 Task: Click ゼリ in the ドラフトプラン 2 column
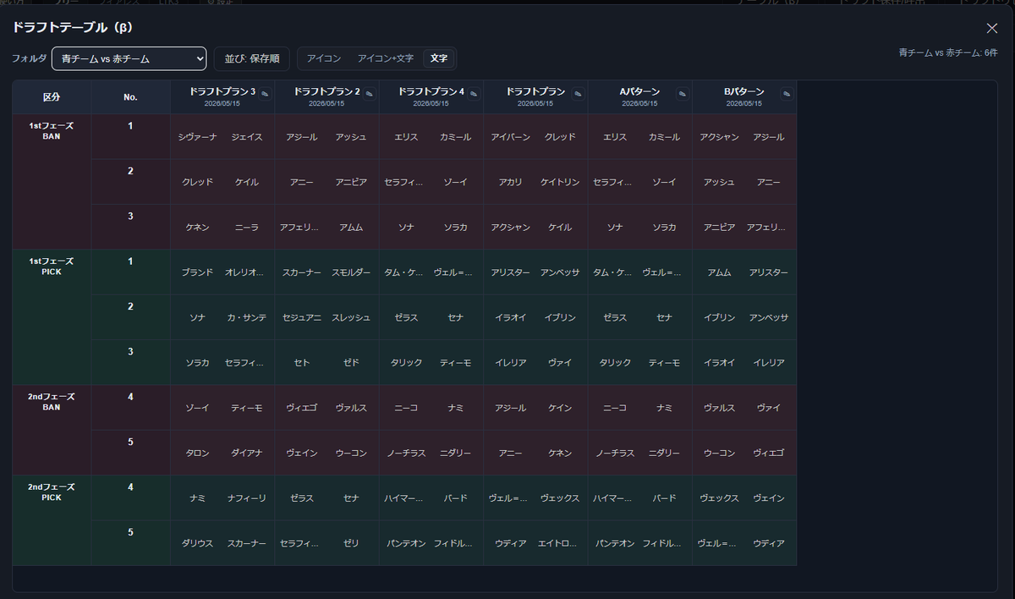[x=351, y=543]
